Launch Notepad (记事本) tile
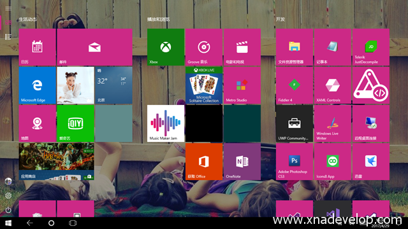The width and height of the screenshot is (408, 229). pos(333,47)
